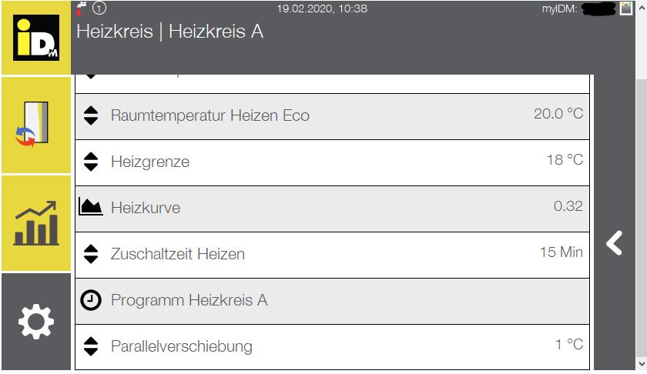This screenshot has height=374, width=647.
Task: Adjust Zuschaltzeit Heizen stepper arrows
Action: [x=91, y=254]
